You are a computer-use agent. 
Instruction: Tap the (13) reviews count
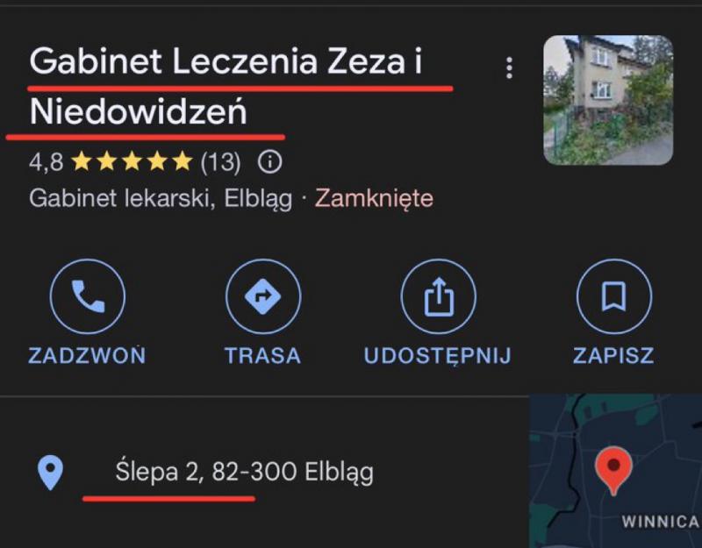tap(220, 162)
